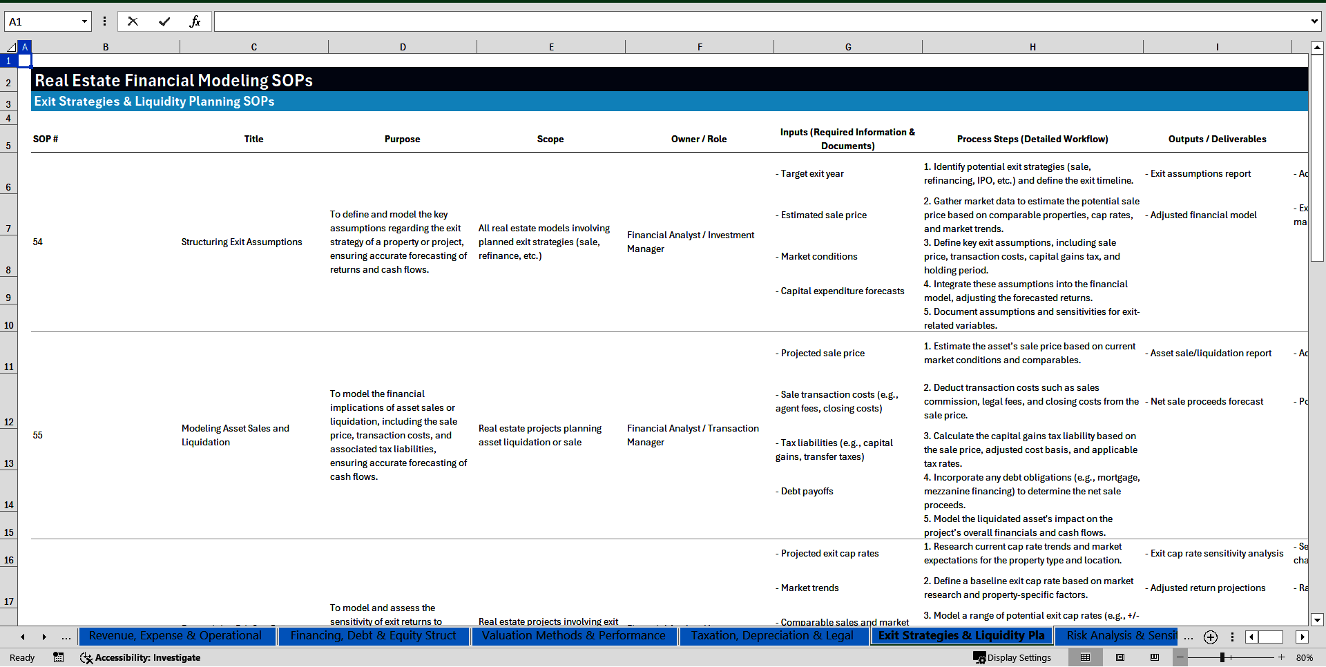Cancel entry with the X icon
This screenshot has width=1326, height=667.
point(133,21)
